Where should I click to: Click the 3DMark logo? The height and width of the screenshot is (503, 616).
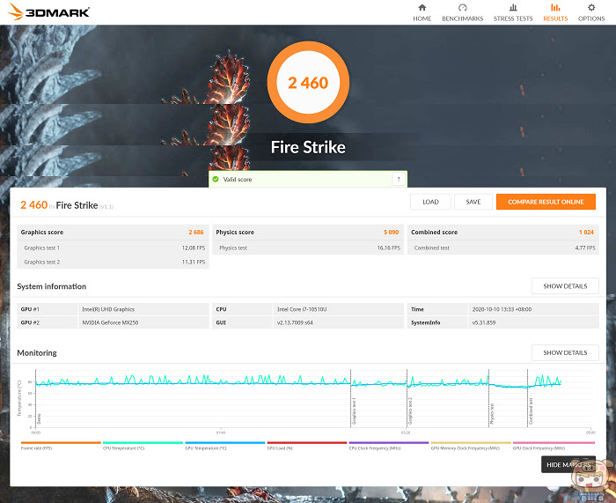[48, 11]
